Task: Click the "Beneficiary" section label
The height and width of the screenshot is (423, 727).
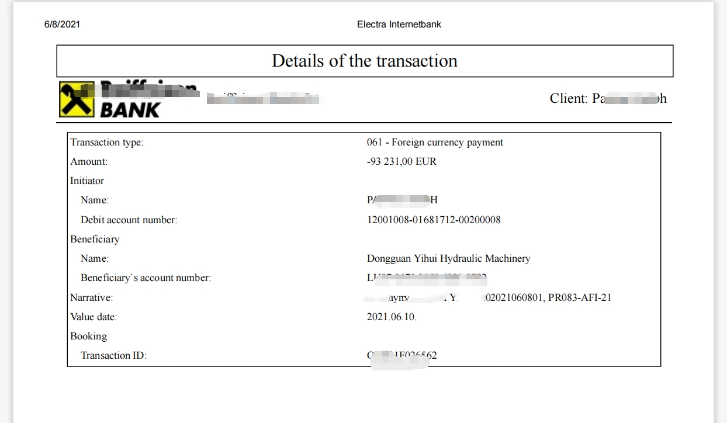Action: tap(95, 240)
